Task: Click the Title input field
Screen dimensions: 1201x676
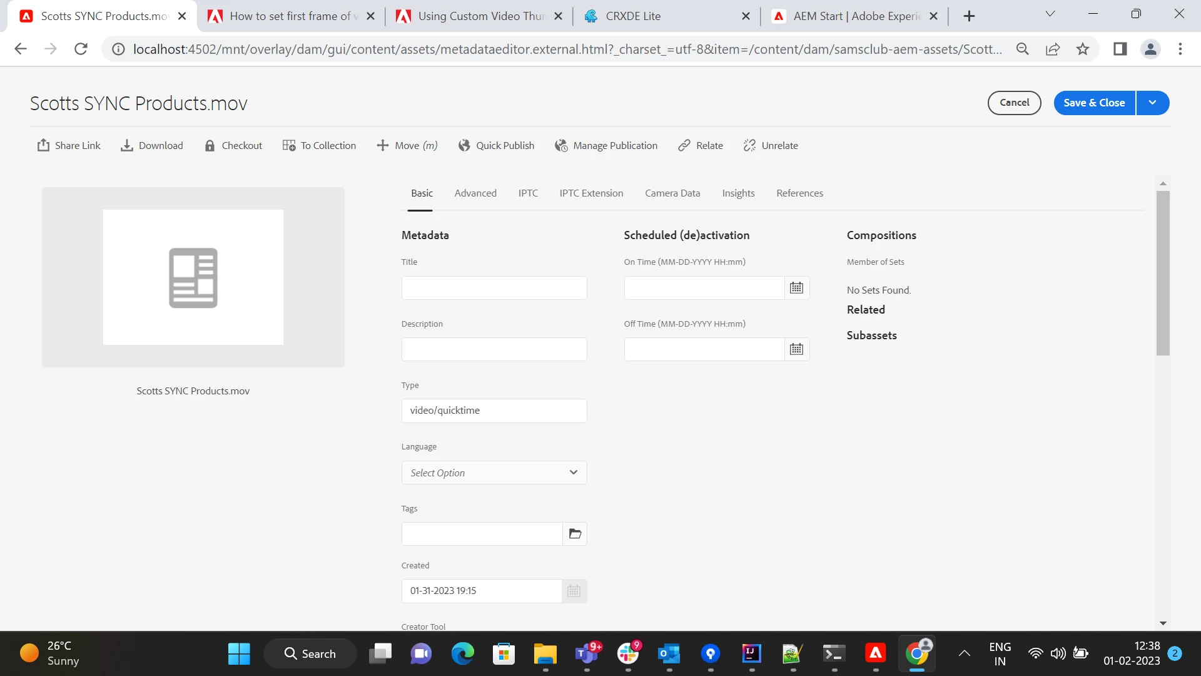Action: click(x=494, y=288)
